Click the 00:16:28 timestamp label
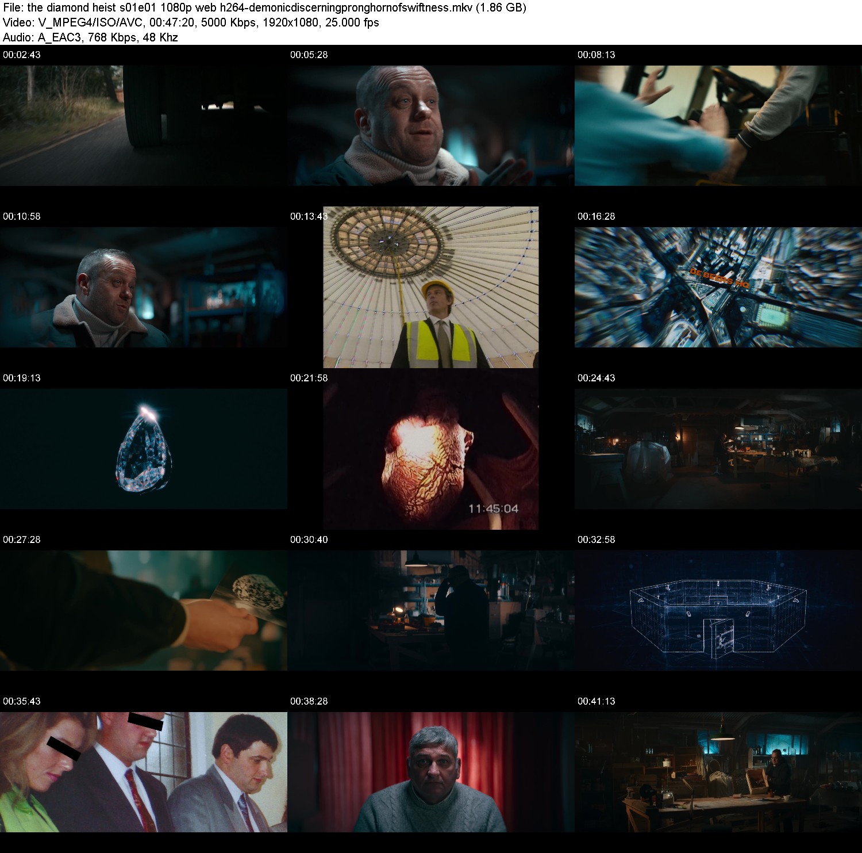Image resolution: width=862 pixels, height=853 pixels. [x=597, y=216]
